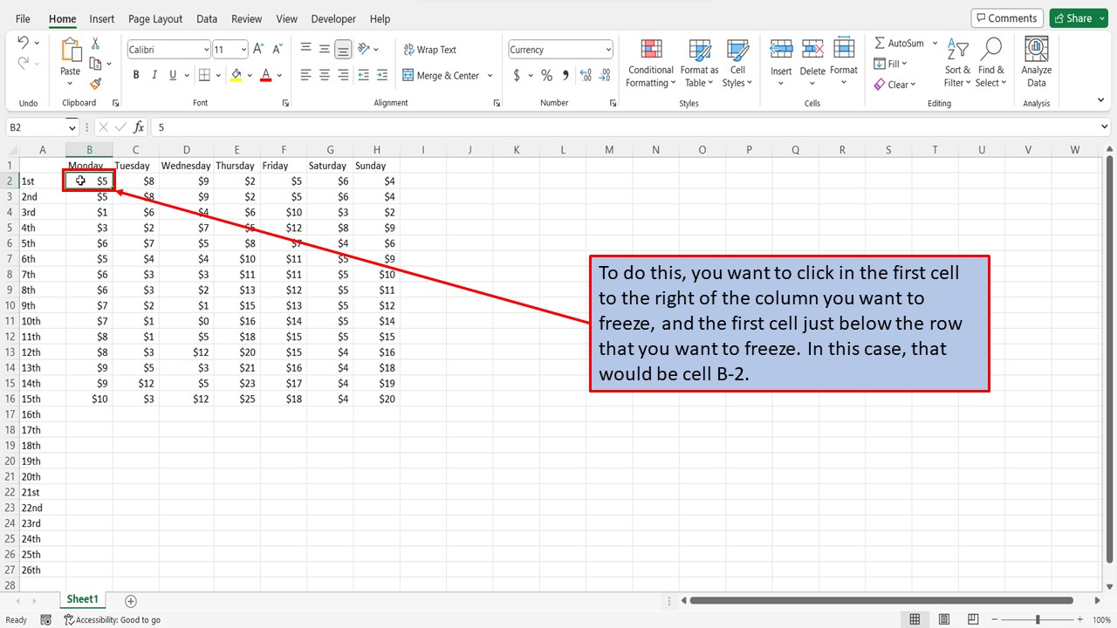Click inside the formula bar
The height and width of the screenshot is (628, 1117).
tap(349, 126)
